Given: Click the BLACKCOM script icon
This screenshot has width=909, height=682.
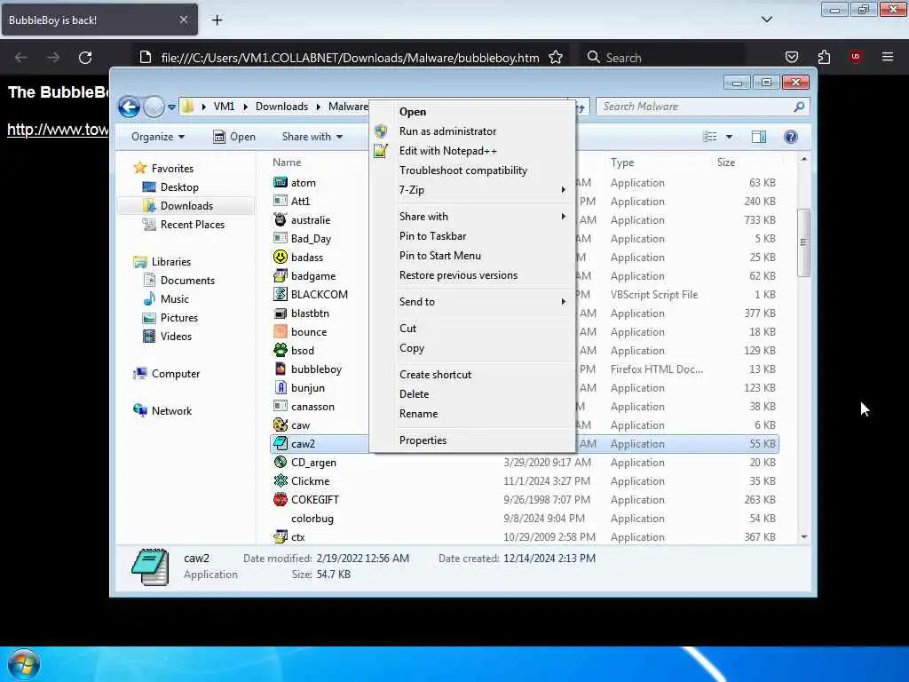Looking at the screenshot, I should point(280,294).
